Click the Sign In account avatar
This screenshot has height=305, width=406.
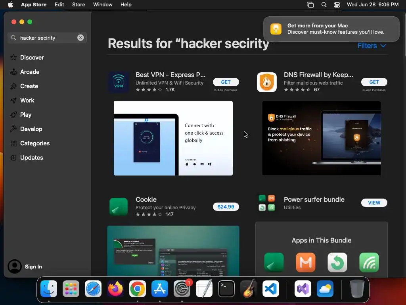coord(15,266)
